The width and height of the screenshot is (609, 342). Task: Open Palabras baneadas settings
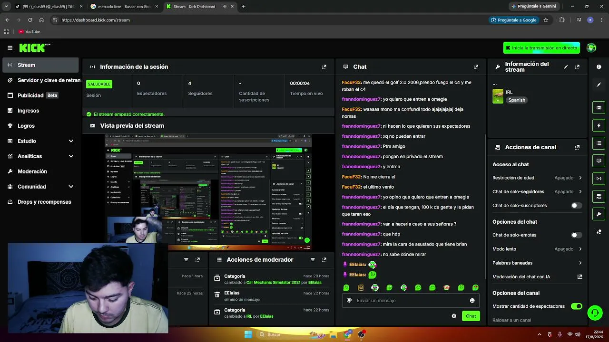coord(537,263)
